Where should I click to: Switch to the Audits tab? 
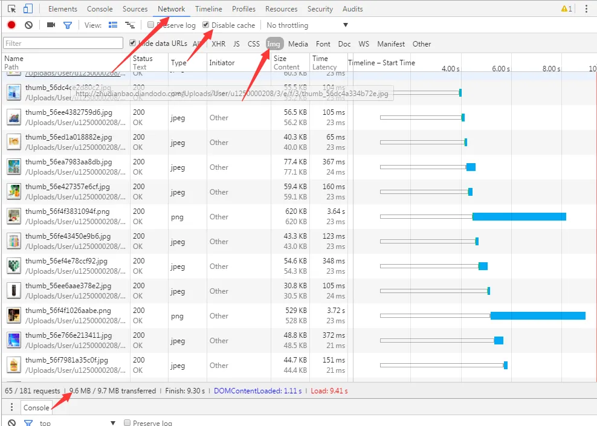click(x=352, y=8)
